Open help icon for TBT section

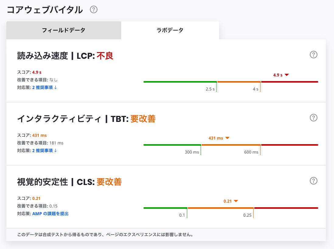coord(313,118)
